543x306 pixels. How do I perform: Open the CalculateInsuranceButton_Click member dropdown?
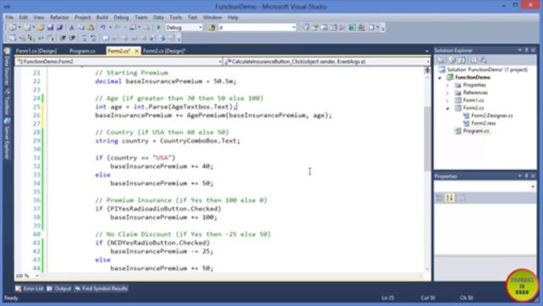point(427,62)
